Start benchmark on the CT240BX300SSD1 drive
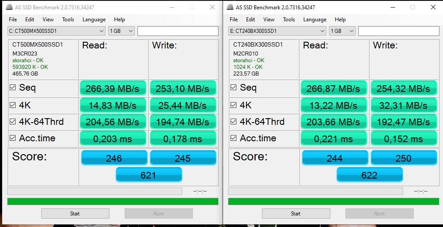Viewport: 443px width, 227px height. pos(296,214)
